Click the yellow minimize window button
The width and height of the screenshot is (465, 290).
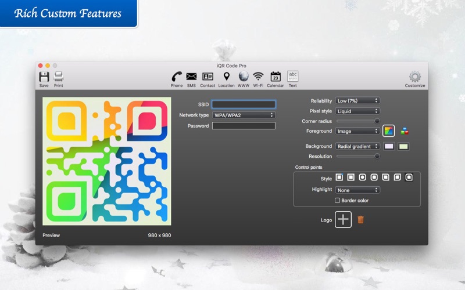[48, 66]
